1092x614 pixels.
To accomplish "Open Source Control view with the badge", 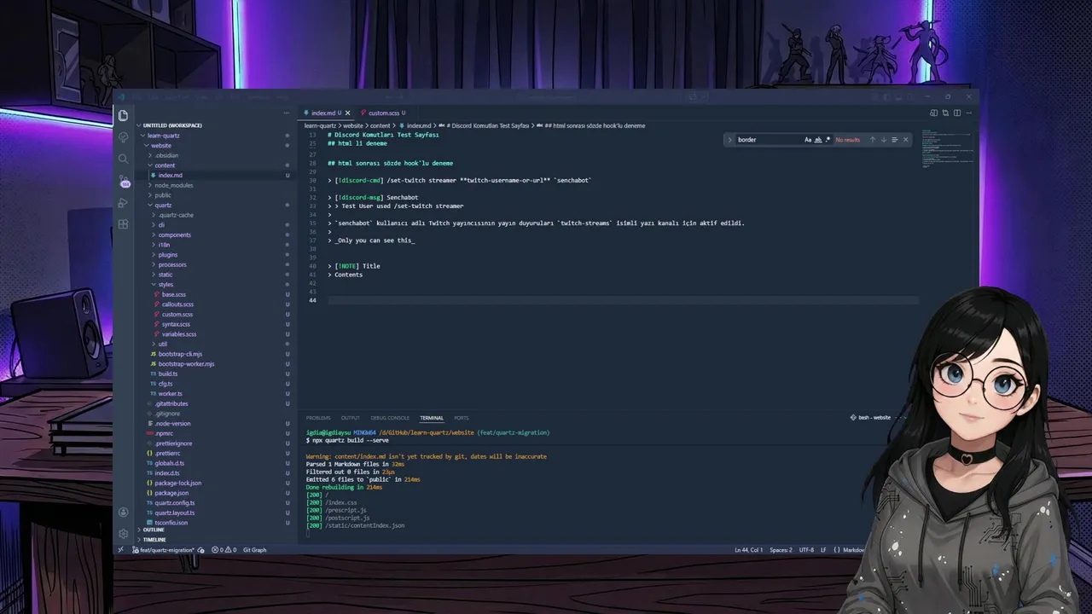I will (124, 181).
